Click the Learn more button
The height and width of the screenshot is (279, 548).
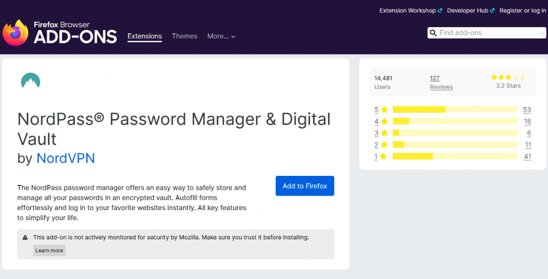tap(49, 250)
